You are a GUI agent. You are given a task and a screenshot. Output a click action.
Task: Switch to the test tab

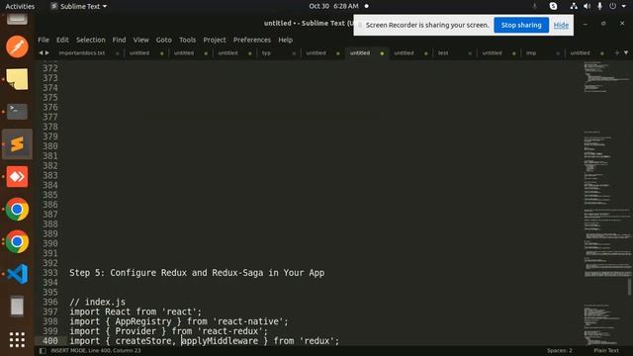443,53
